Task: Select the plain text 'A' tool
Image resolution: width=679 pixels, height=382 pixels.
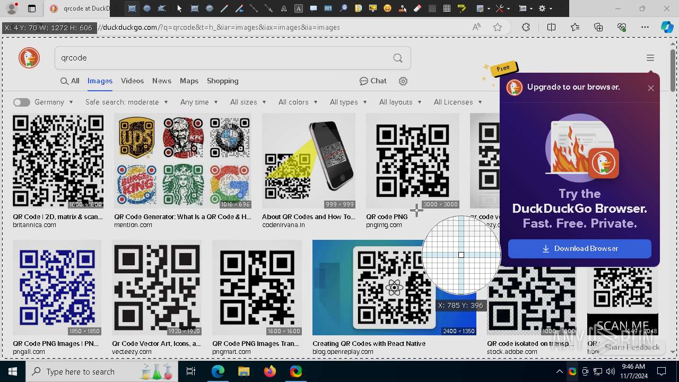Action: (x=284, y=8)
